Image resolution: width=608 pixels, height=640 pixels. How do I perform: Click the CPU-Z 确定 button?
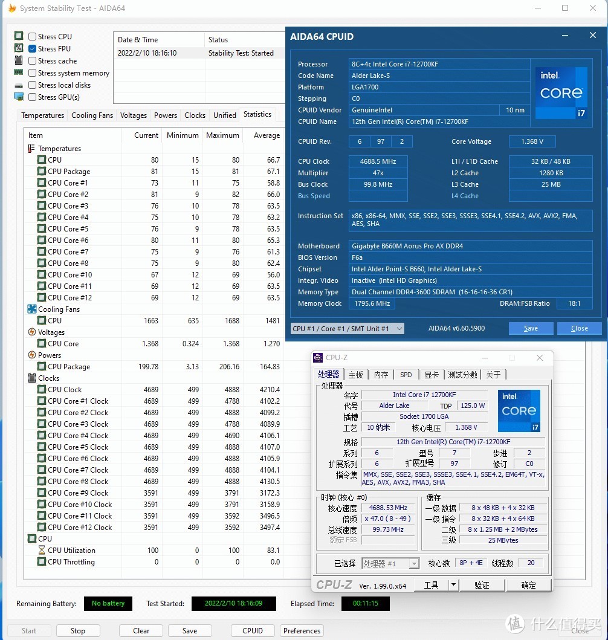[528, 585]
